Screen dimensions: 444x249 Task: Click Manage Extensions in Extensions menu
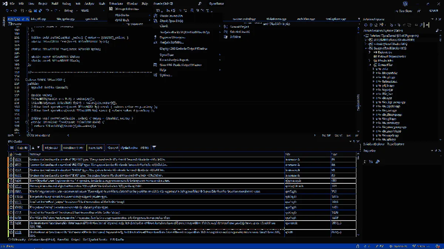point(127,9)
